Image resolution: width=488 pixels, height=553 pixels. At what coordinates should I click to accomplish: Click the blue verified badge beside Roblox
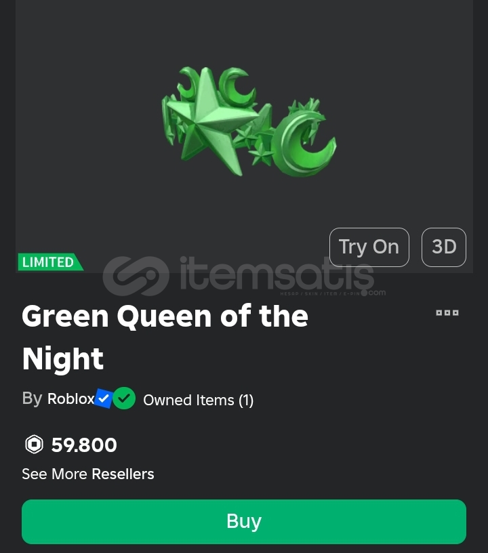[x=104, y=398]
